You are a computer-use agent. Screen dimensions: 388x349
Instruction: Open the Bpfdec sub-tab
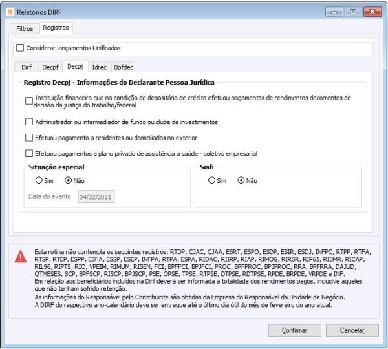tap(124, 67)
